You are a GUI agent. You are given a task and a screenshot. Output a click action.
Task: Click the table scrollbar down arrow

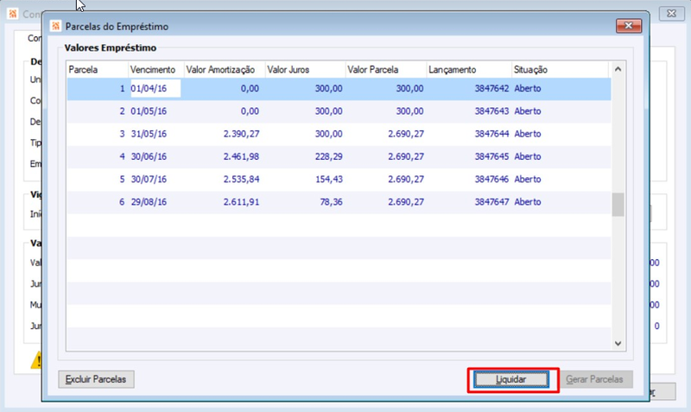[618, 343]
